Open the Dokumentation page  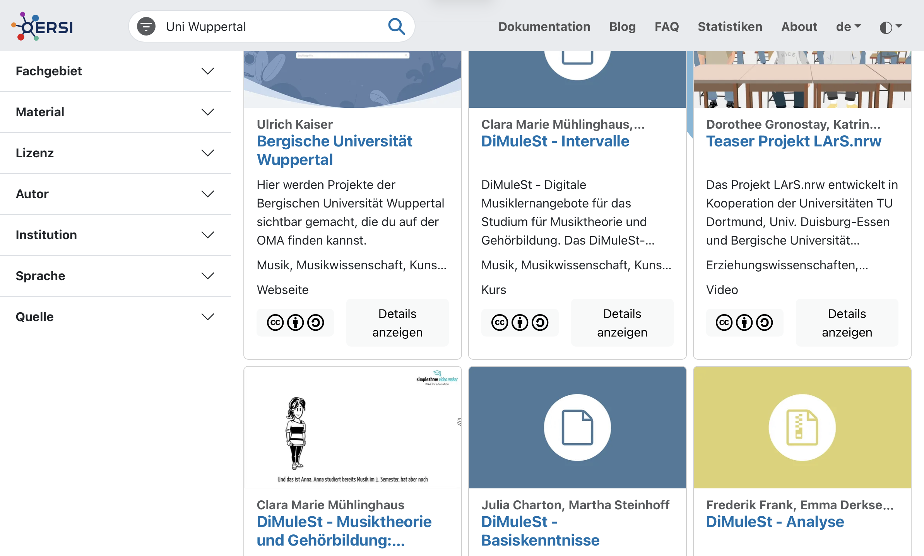pos(544,27)
